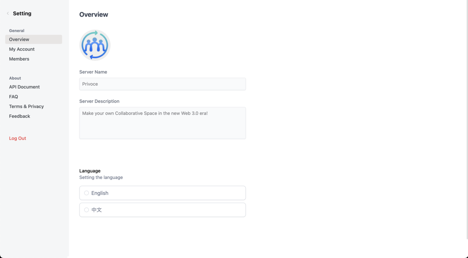Select the English language radio button

click(x=87, y=193)
